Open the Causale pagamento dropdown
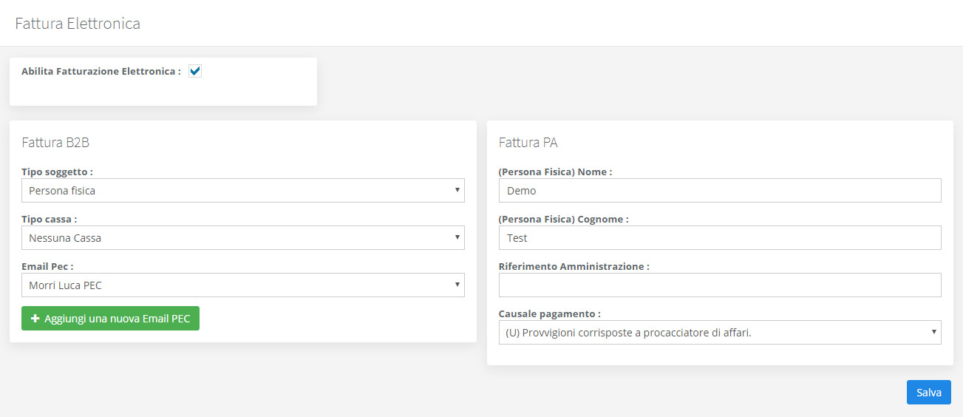This screenshot has width=963, height=417. [720, 333]
